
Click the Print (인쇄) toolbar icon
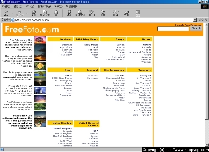pyautogui.click(x=127, y=13)
